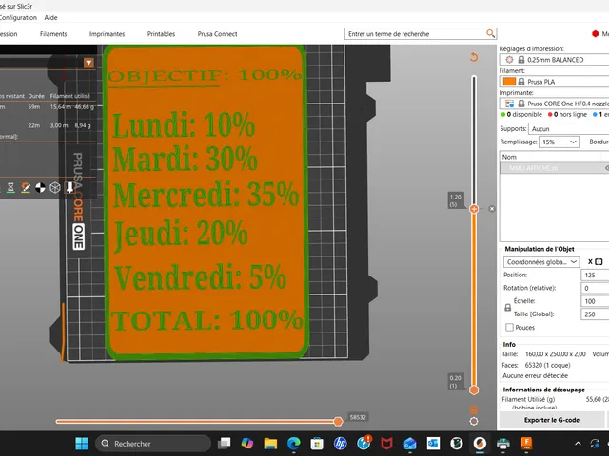Click the color change pencil icon in legend

tap(26, 188)
